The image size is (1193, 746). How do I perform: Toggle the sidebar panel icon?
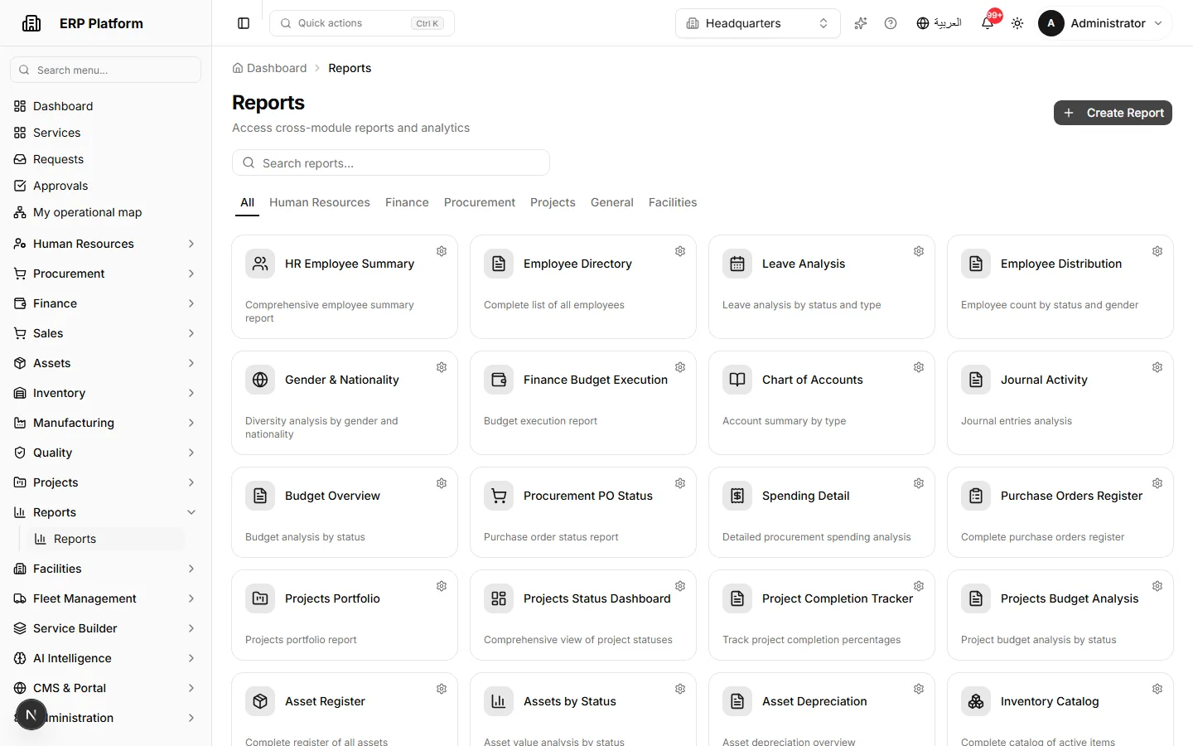[x=244, y=23]
